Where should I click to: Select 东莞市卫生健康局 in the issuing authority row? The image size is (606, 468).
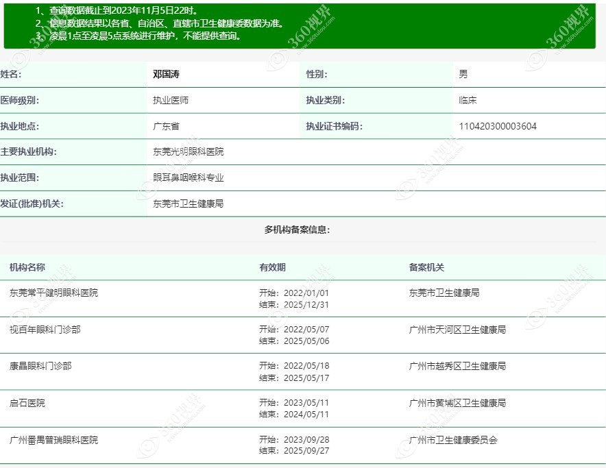pos(189,204)
